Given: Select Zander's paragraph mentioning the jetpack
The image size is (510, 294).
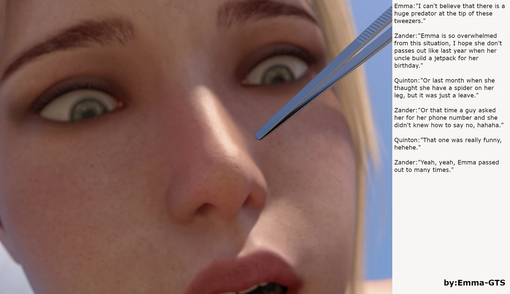Looking at the screenshot, I should [x=448, y=51].
